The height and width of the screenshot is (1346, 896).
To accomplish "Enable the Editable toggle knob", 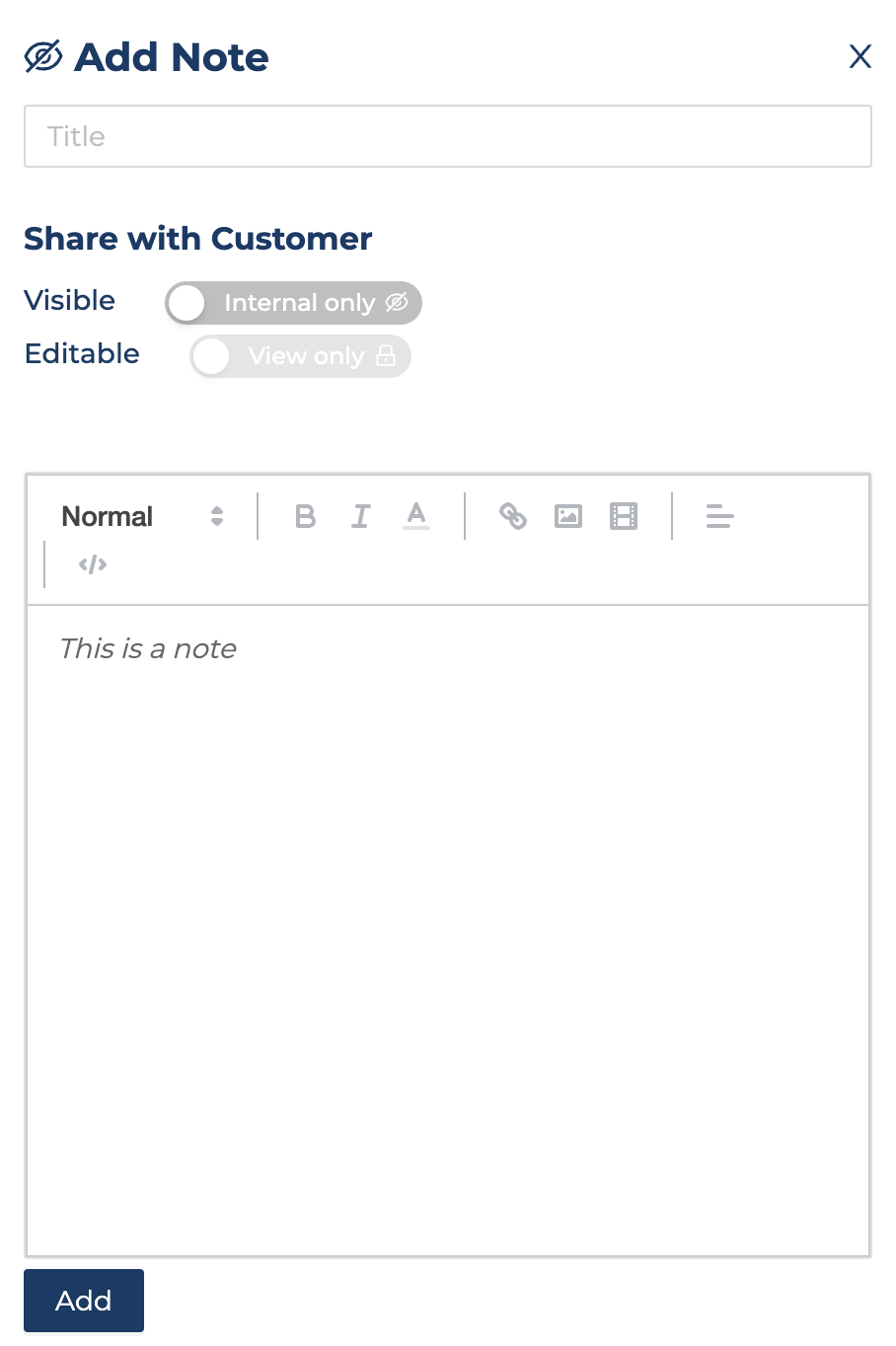I will pyautogui.click(x=211, y=356).
